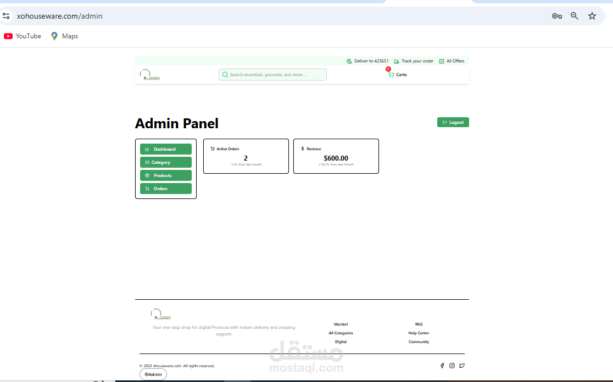Click the address bar URL xohouseware.com/admin
The image size is (613, 382).
click(x=59, y=16)
